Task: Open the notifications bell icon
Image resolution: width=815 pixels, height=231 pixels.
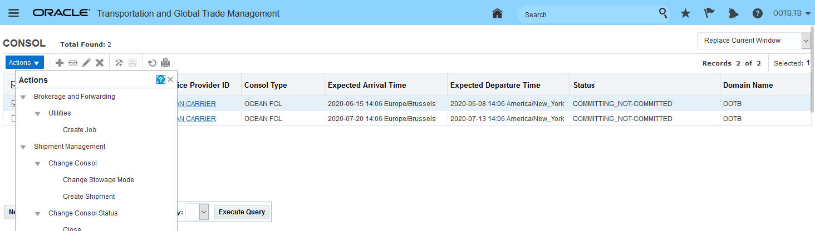Action: (x=733, y=13)
